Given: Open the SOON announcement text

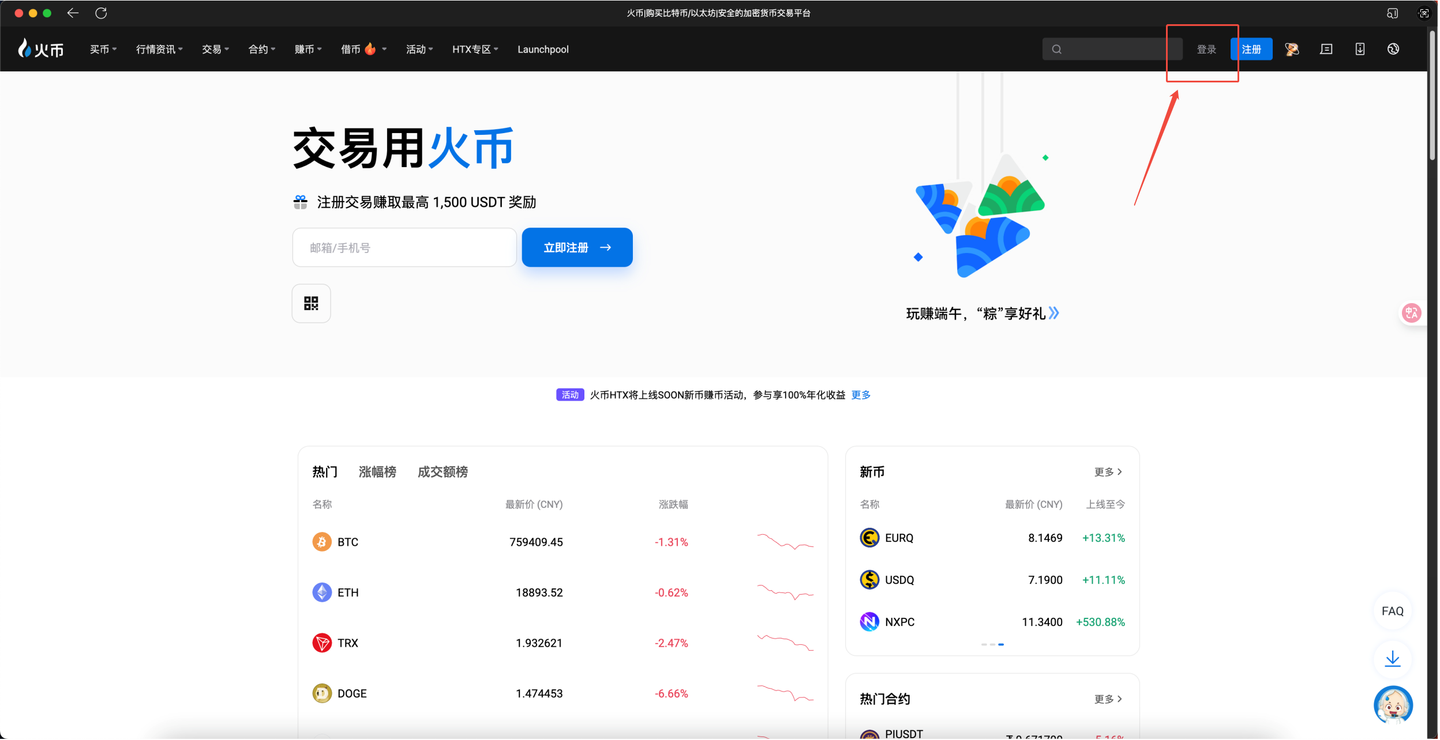Looking at the screenshot, I should [x=717, y=395].
